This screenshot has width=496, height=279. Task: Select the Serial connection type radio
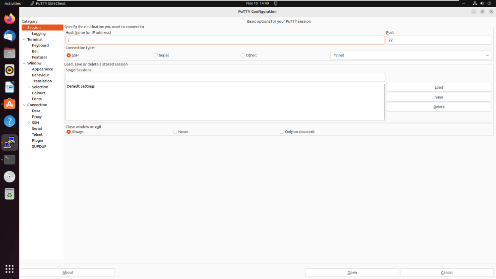[x=156, y=56]
